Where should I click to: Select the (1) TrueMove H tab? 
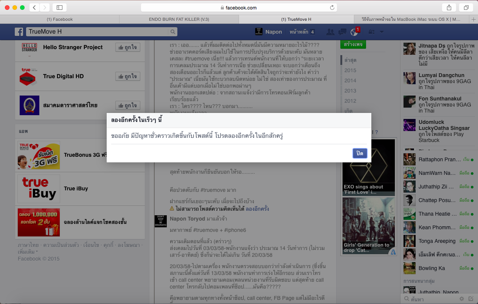pos(296,19)
